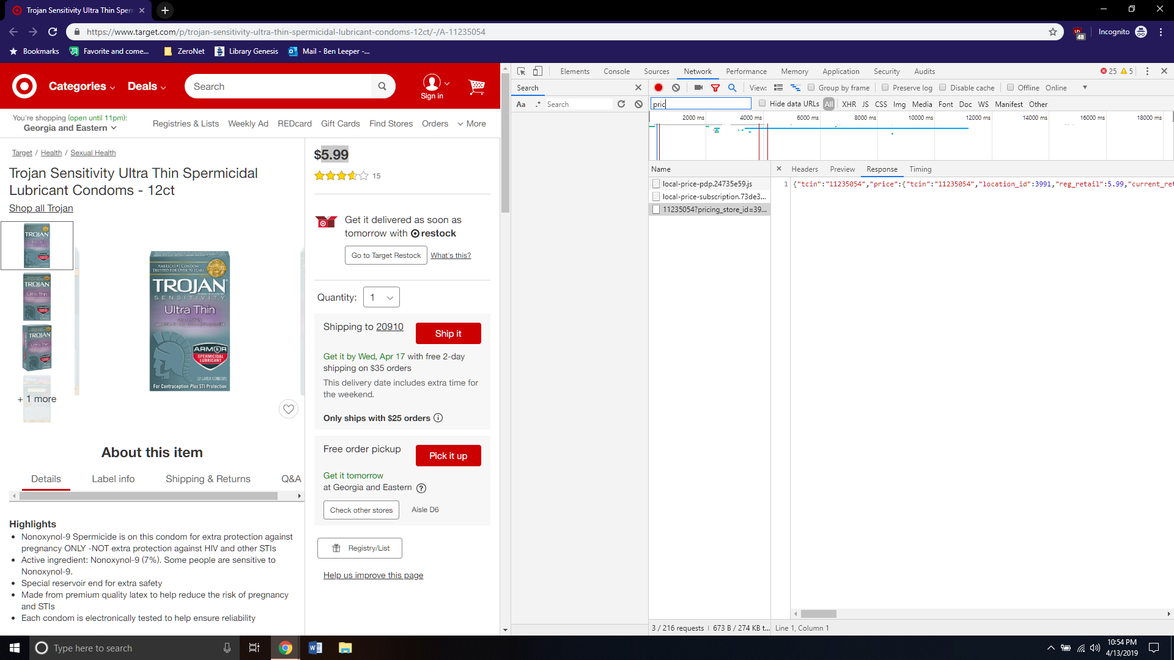Switch to the Headers tab
1174x660 pixels.
804,169
